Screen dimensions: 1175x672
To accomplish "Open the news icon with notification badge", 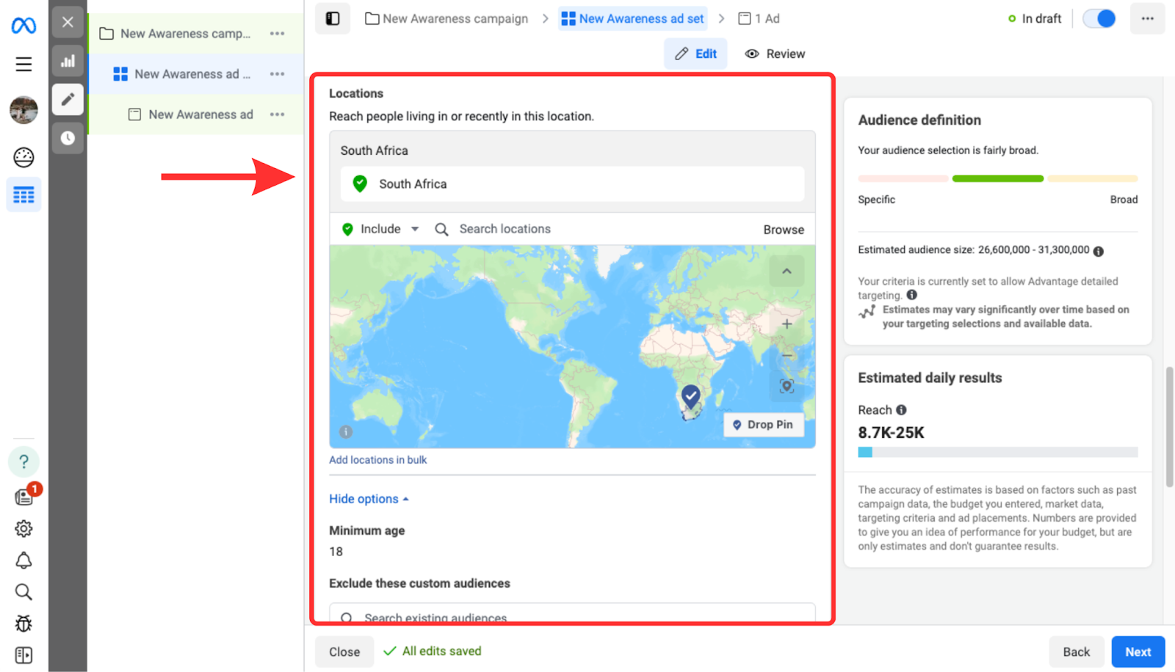I will (x=25, y=496).
